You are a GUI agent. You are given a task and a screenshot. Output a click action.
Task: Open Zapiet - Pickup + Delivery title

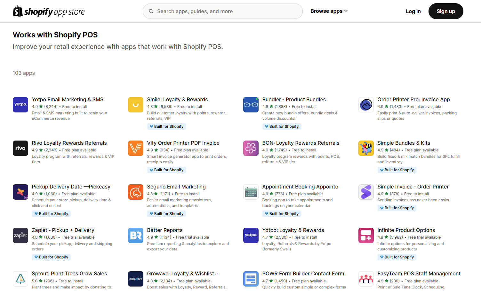(63, 230)
